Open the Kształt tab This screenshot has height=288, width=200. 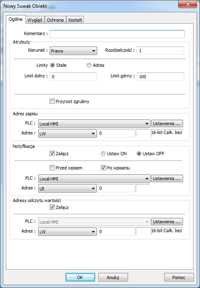point(75,20)
